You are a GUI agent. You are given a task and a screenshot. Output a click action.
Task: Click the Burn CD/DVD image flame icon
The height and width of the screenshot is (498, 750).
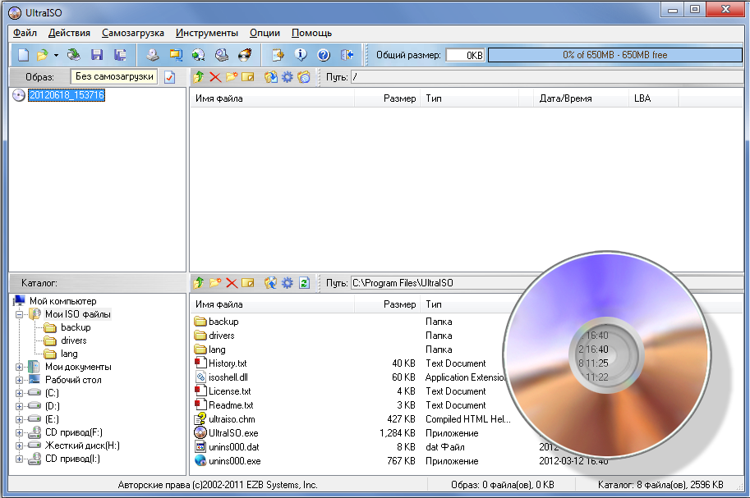click(245, 55)
